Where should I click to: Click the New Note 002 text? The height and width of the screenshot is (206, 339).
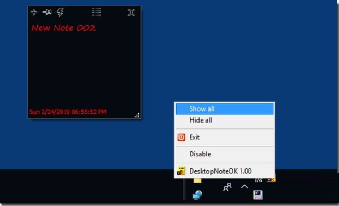coord(64,28)
